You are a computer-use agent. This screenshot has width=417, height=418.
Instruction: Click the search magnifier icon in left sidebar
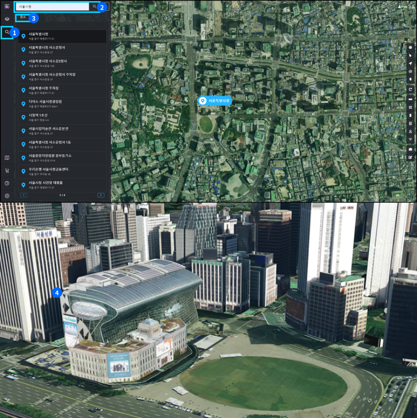7,33
